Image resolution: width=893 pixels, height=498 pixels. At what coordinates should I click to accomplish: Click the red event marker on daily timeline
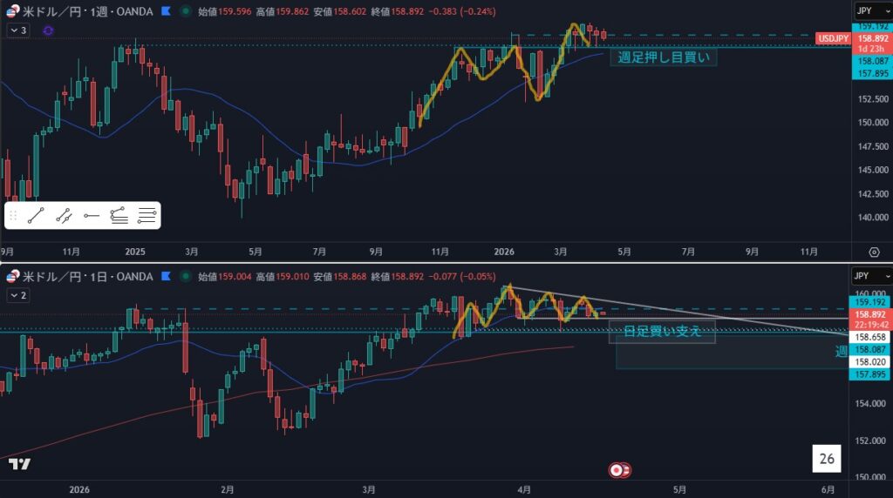(620, 470)
